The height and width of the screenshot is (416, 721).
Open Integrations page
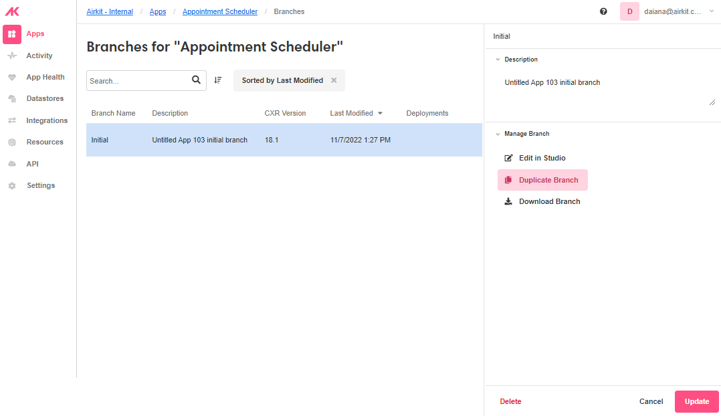[x=46, y=120]
